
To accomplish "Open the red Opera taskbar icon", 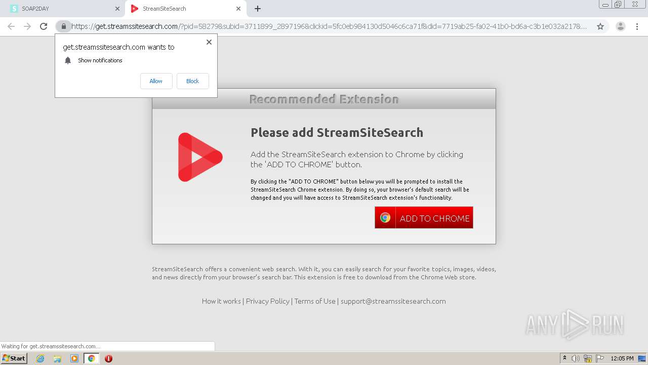I will click(x=108, y=358).
